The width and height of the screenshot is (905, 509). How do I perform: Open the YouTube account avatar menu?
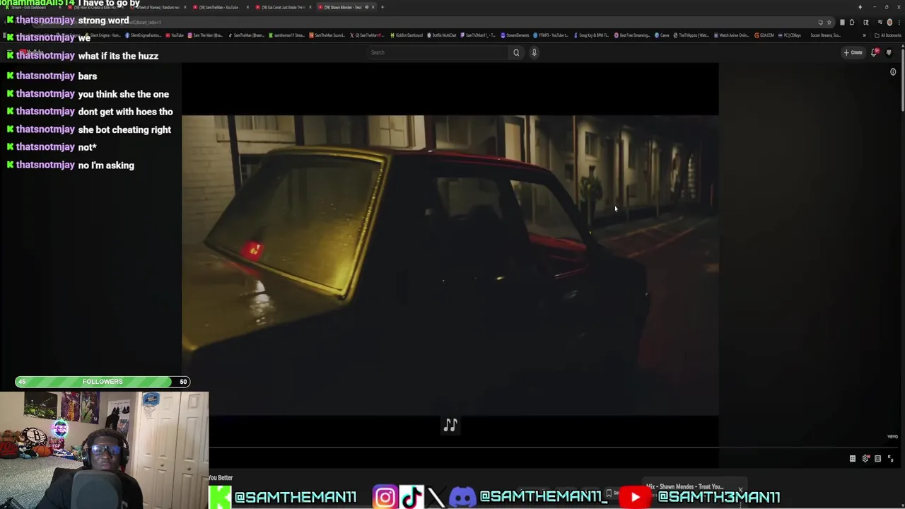pyautogui.click(x=889, y=52)
